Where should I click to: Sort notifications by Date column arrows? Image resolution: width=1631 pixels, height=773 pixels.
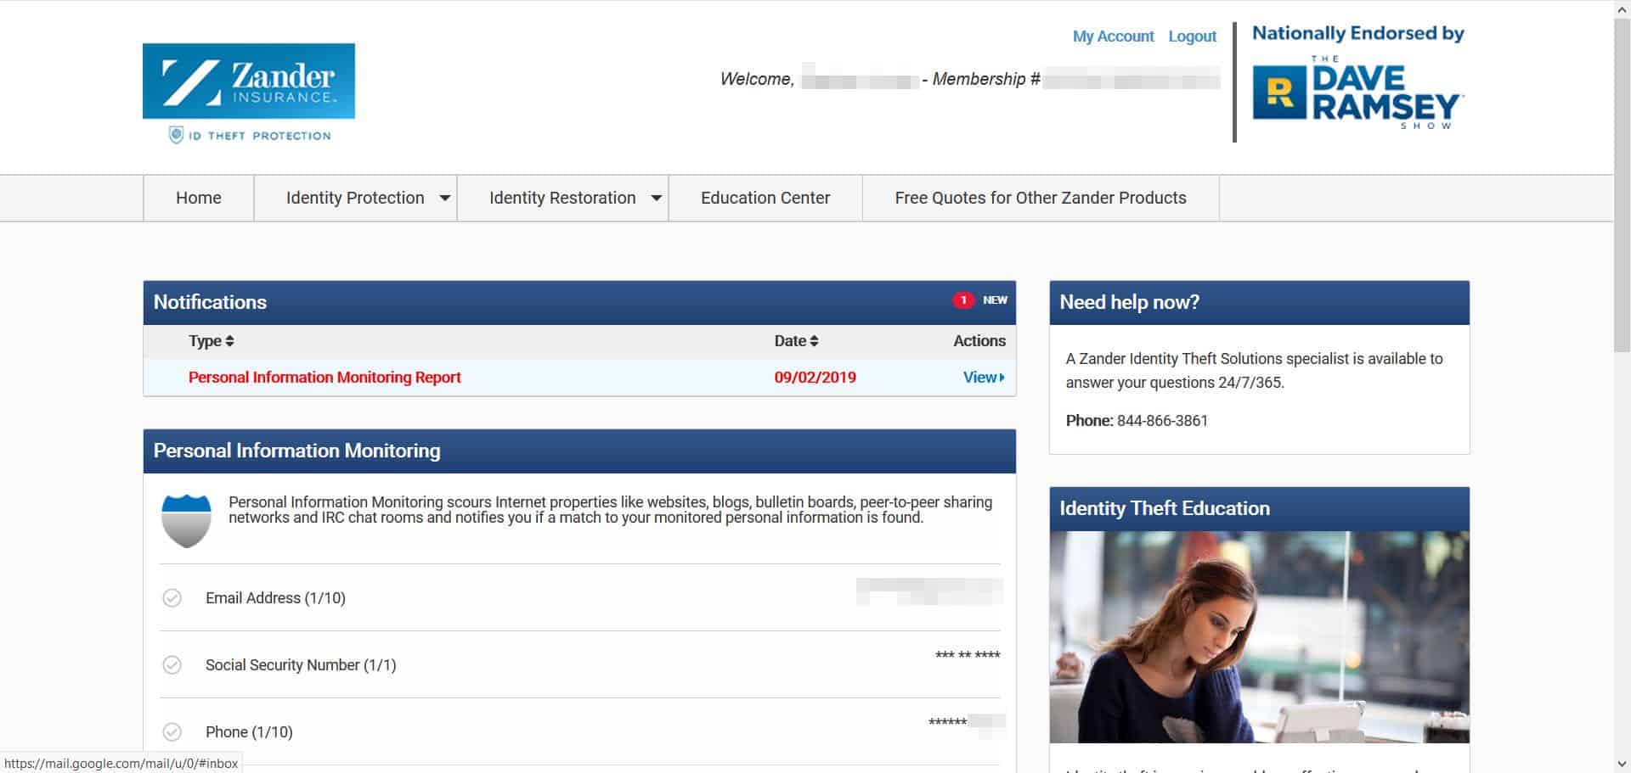814,341
